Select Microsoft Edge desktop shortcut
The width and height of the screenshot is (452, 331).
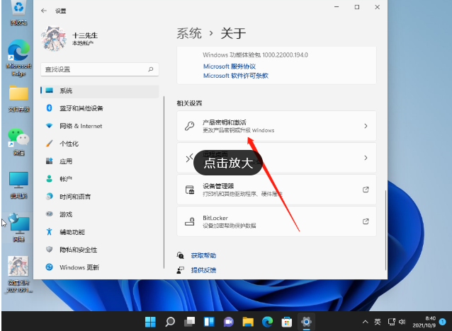click(x=18, y=59)
